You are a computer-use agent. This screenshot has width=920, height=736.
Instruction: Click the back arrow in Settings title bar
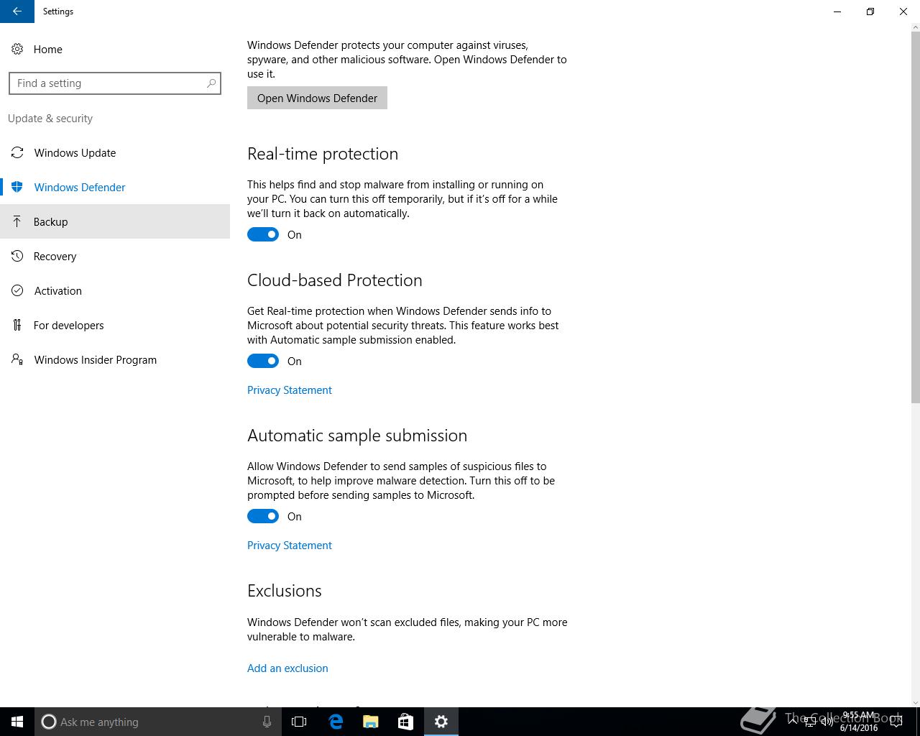point(17,11)
